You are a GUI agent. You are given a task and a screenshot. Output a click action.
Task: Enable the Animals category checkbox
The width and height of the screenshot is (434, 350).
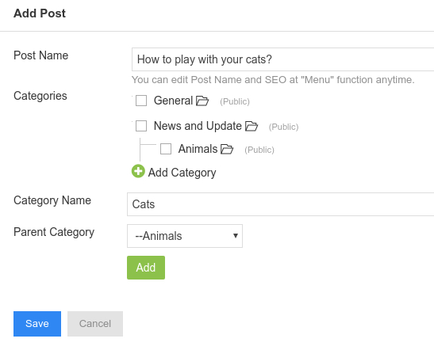(166, 149)
